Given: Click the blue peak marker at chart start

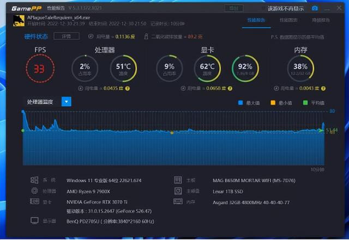Looking at the screenshot, I should tap(23, 112).
